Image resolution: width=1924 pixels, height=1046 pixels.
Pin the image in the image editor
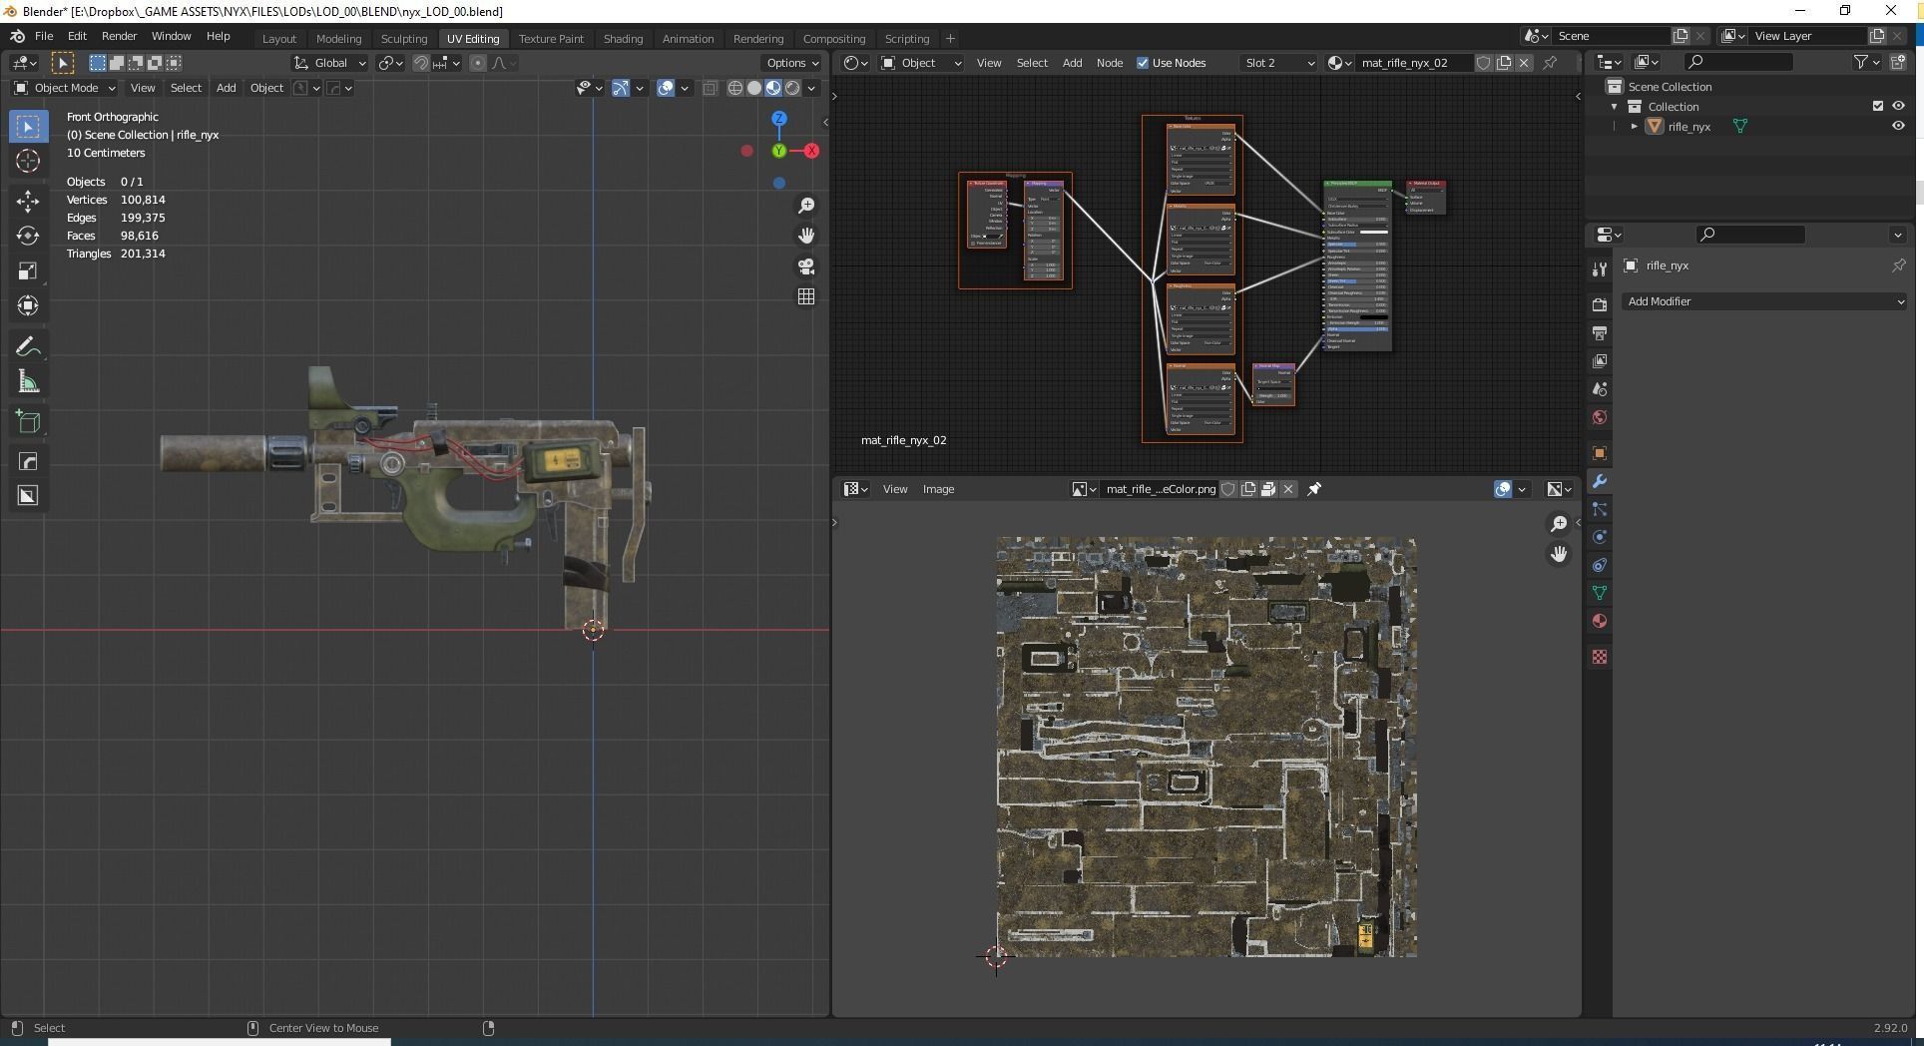pyautogui.click(x=1314, y=489)
